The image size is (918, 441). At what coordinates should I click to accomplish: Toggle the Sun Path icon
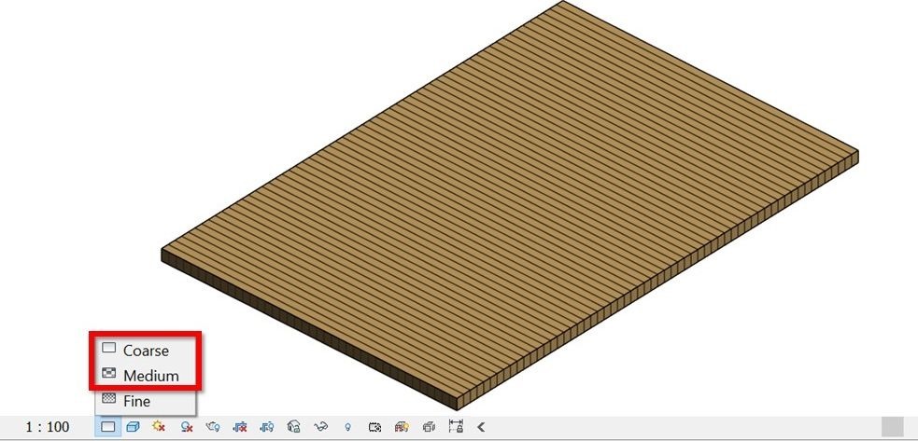click(x=159, y=426)
